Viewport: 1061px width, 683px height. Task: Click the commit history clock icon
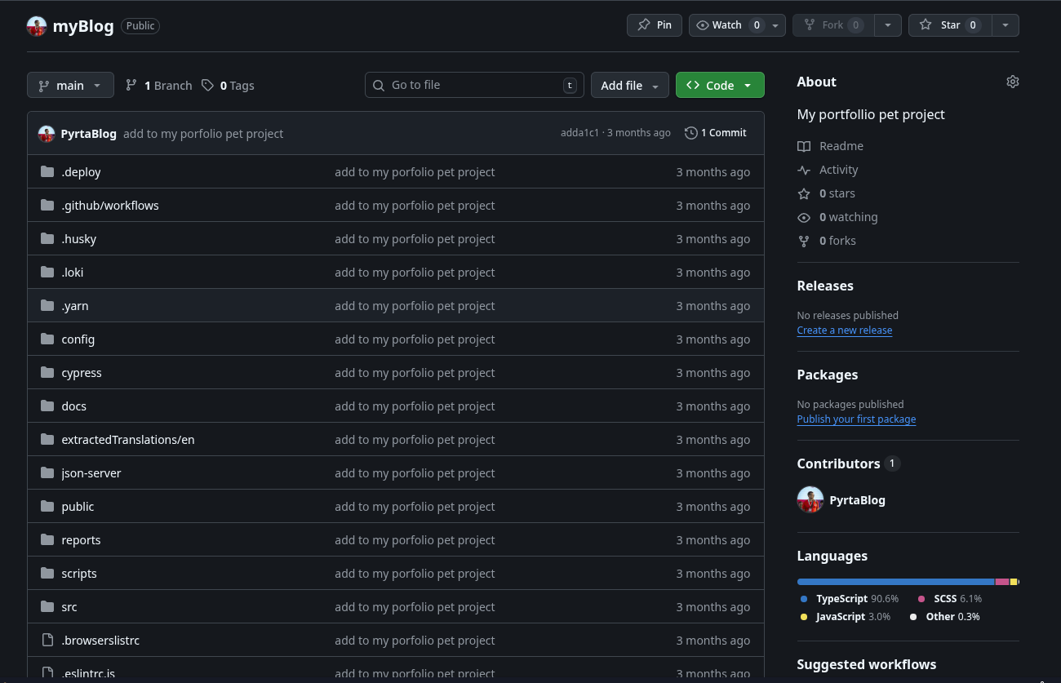click(x=691, y=133)
